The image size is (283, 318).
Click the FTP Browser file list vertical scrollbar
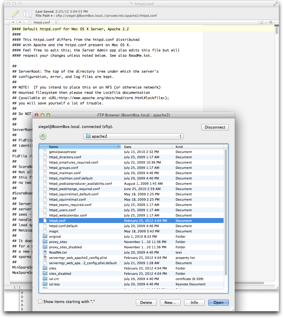click(x=226, y=213)
